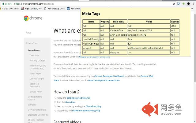Select the MobileOptimized name cell
Image resolution: width=196 pixels, height=123 pixels.
click(91, 44)
